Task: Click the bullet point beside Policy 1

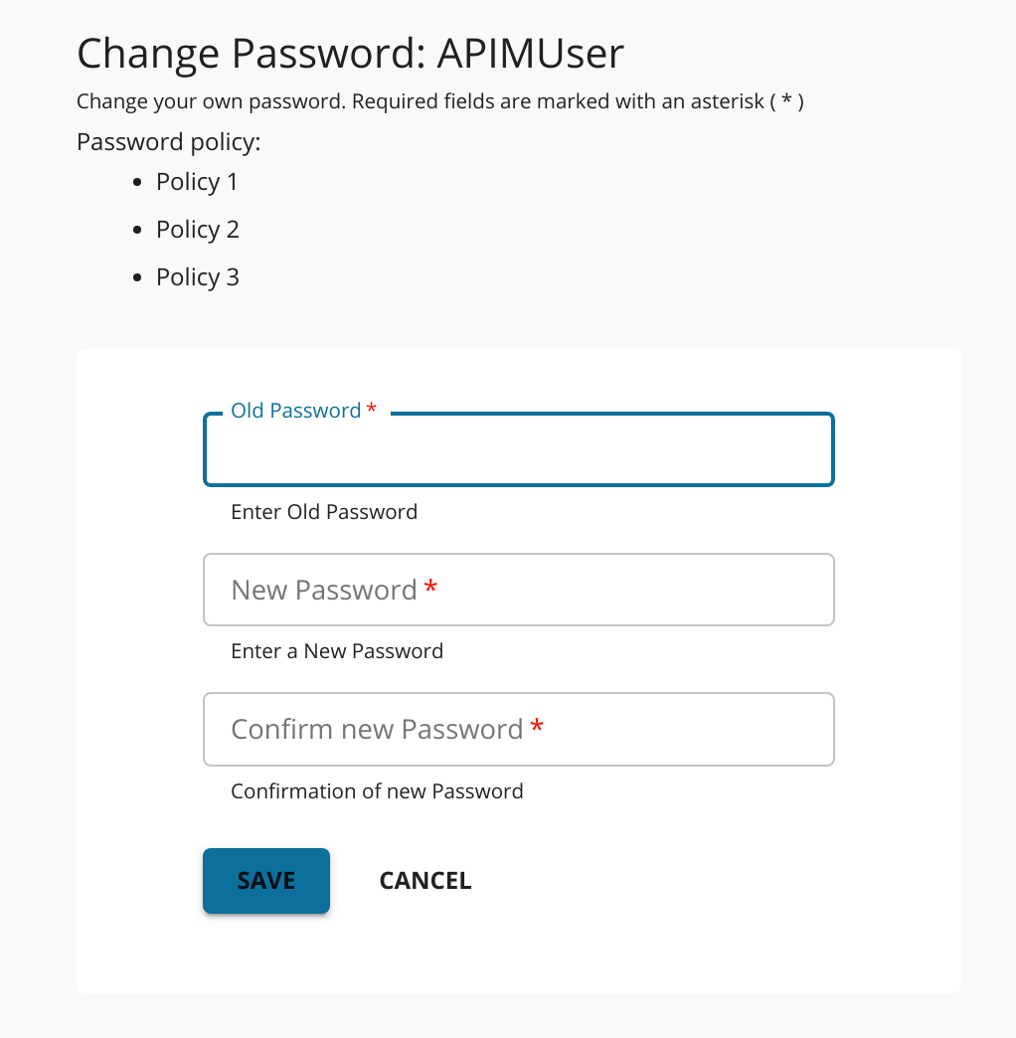Action: (x=137, y=182)
